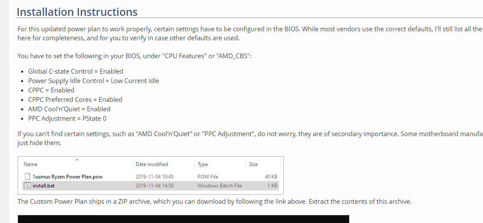Screen dimensions: 483x223
Task: Click the Size column header
Action: [x=253, y=164]
